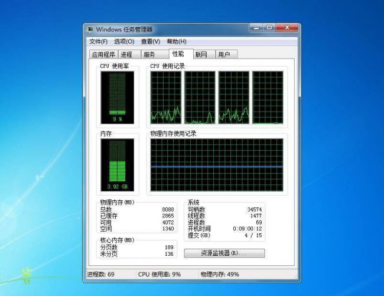Click the fourth CPU 使用记录 core graph

tap(268, 97)
